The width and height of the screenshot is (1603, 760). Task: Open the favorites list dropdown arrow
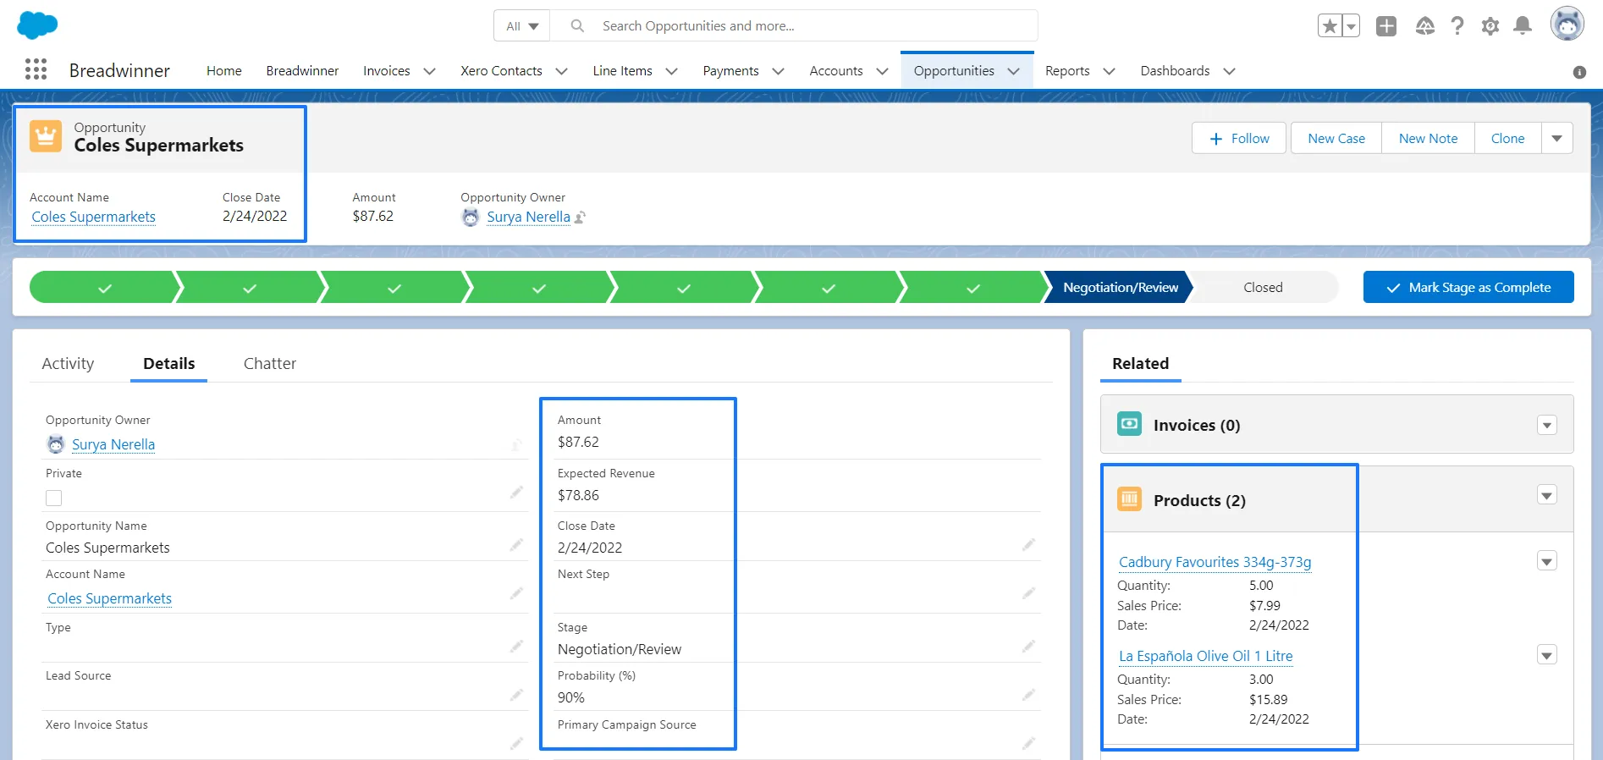pyautogui.click(x=1352, y=26)
